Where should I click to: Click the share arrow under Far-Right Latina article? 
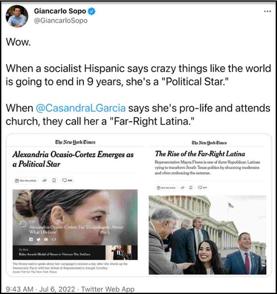click(183, 187)
